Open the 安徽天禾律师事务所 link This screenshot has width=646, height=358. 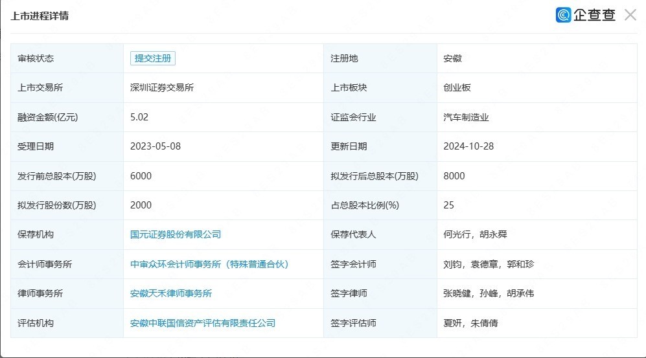coord(171,293)
